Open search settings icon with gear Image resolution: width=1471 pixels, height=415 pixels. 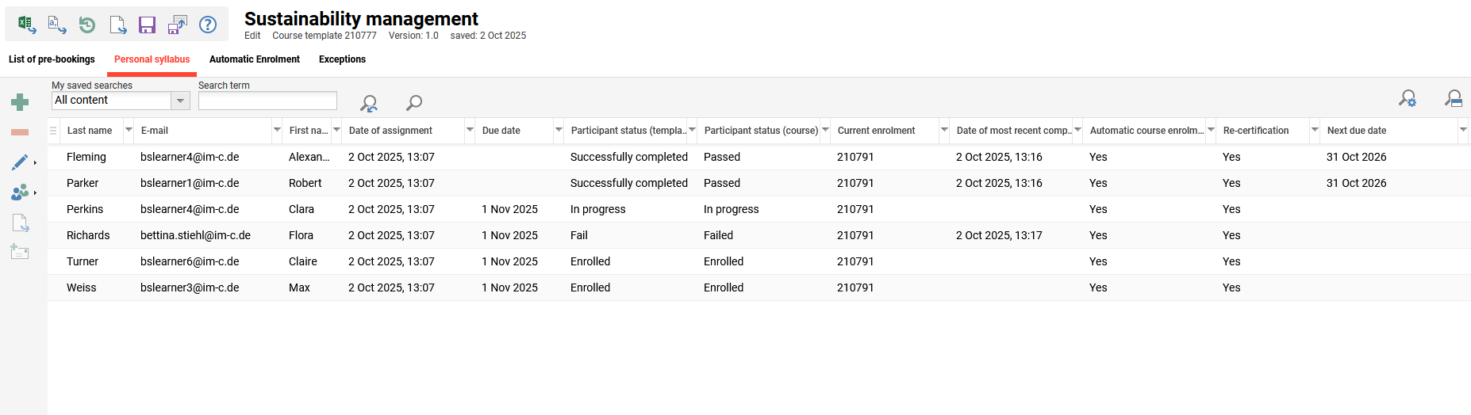tap(1408, 98)
